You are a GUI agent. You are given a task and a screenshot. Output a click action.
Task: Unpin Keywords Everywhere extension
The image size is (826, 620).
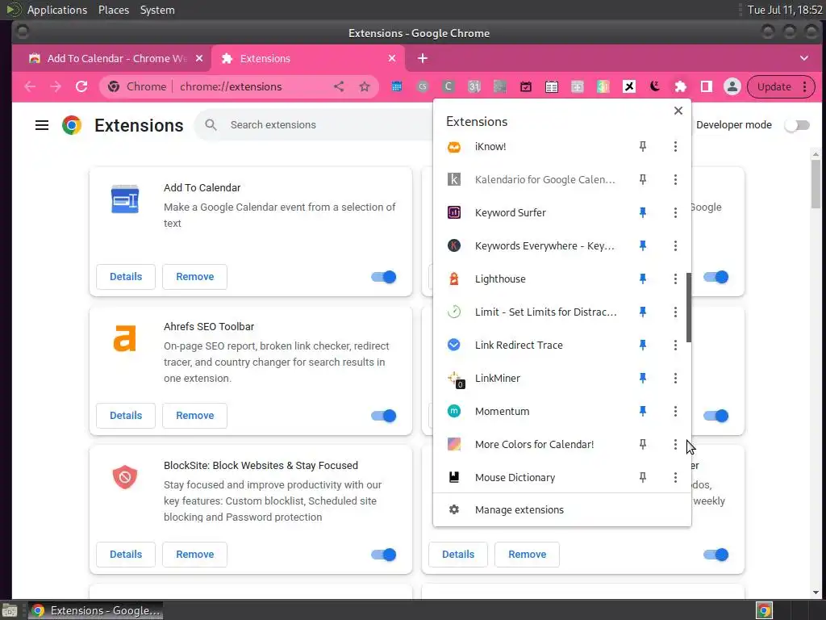pyautogui.click(x=643, y=245)
